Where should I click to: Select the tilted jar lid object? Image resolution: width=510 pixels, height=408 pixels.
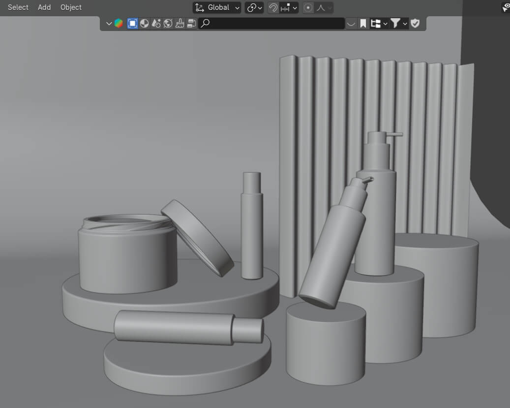coord(197,238)
